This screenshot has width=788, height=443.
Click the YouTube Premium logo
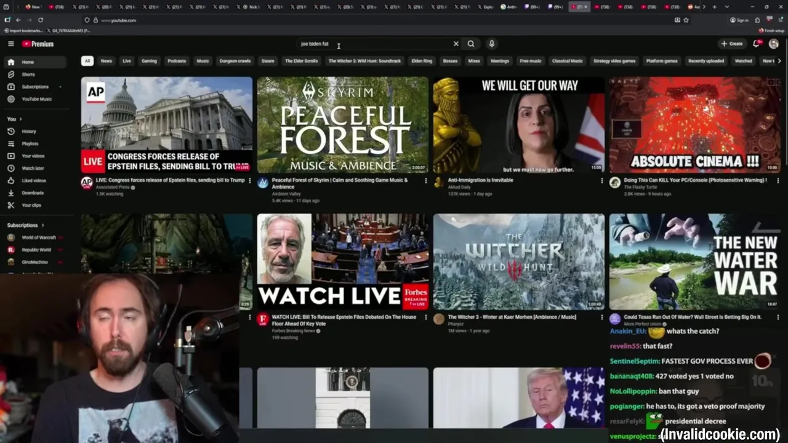38,44
